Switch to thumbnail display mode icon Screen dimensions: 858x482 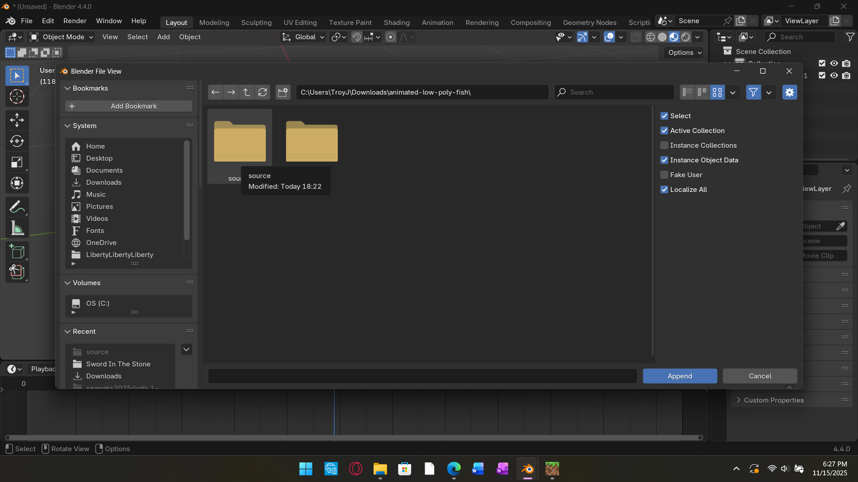717,92
